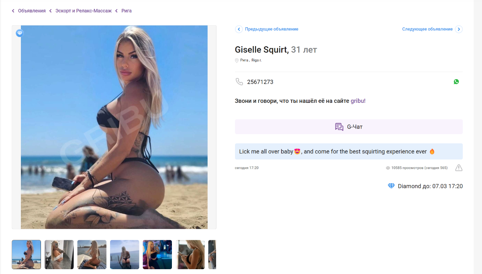Select the fifth thumbnail with neon lights

(x=157, y=255)
